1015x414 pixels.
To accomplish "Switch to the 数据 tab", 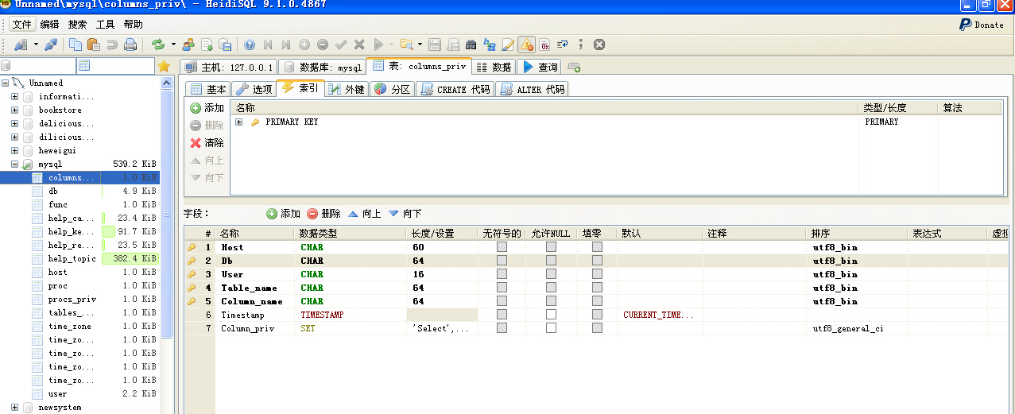I will (494, 67).
